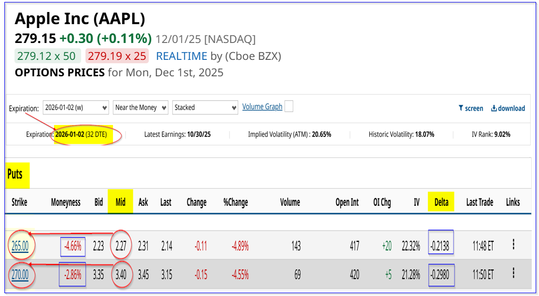Click the screen filter funnel icon
This screenshot has width=539, height=296.
(x=461, y=108)
